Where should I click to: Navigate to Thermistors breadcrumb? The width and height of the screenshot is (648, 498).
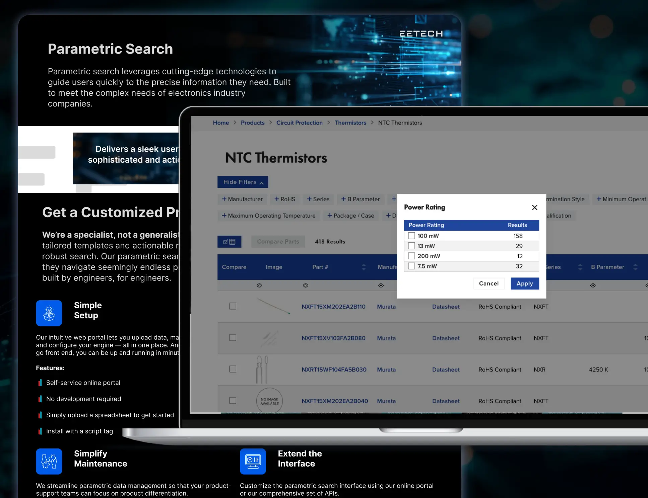click(350, 123)
